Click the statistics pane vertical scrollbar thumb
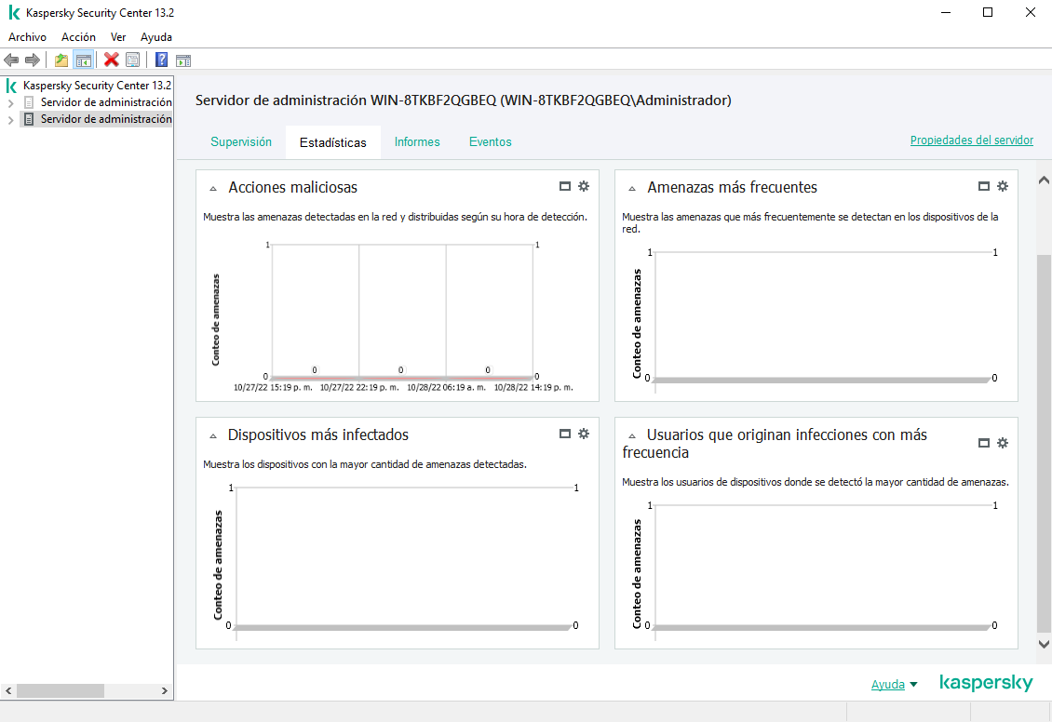 1044,444
